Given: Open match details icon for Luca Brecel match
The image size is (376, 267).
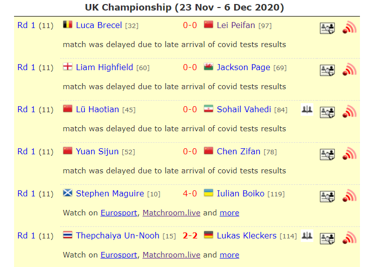Looking at the screenshot, I should pyautogui.click(x=327, y=28).
